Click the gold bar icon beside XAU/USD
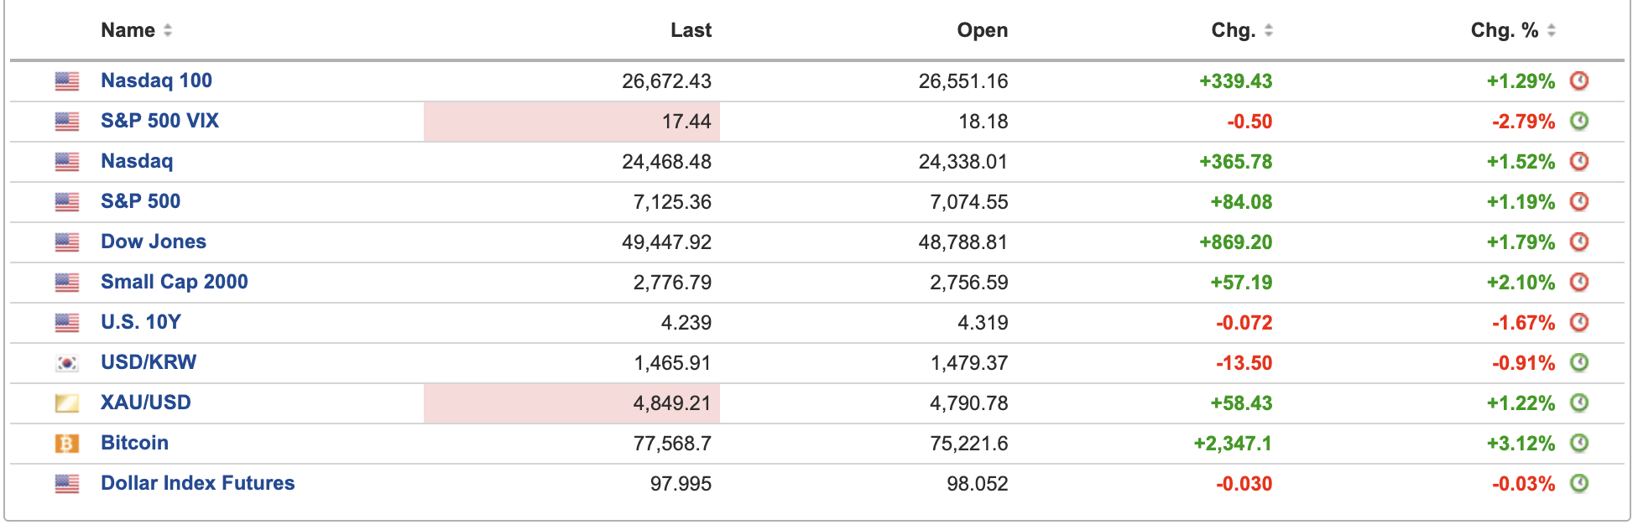The image size is (1638, 530). [67, 403]
